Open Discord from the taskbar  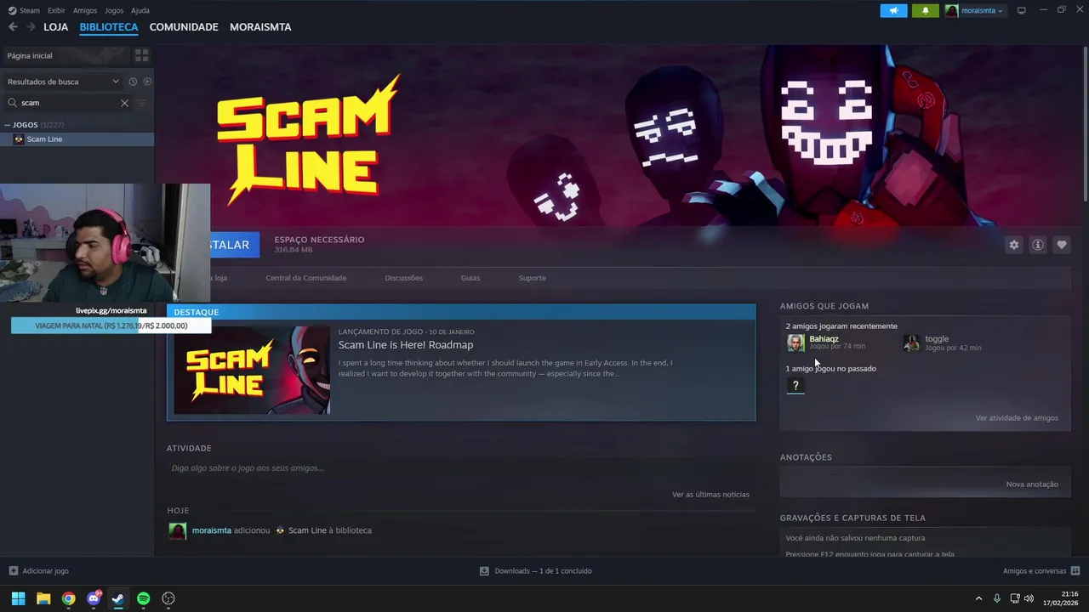94,598
